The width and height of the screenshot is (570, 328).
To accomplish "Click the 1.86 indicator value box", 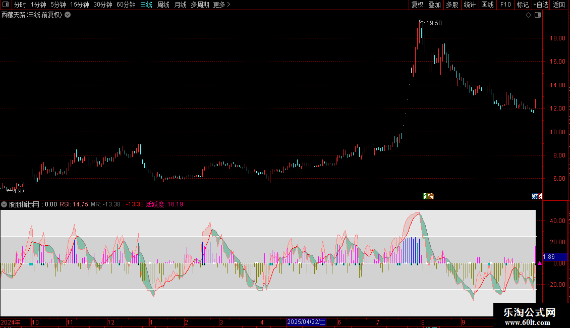I will click(x=555, y=257).
